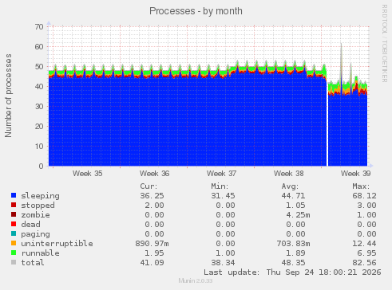Click the stopped average value 1.05

(295, 206)
